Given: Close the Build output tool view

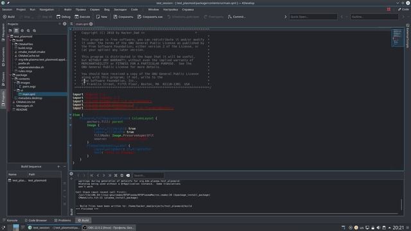Looking at the screenshot, I should click(x=71, y=174).
